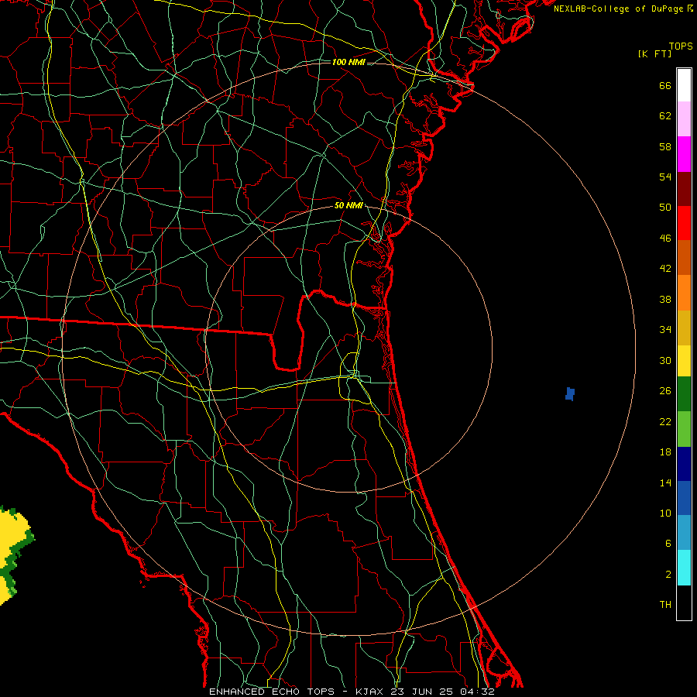
Task: Click the "23 JUN 25" date text
Action: coord(422,692)
